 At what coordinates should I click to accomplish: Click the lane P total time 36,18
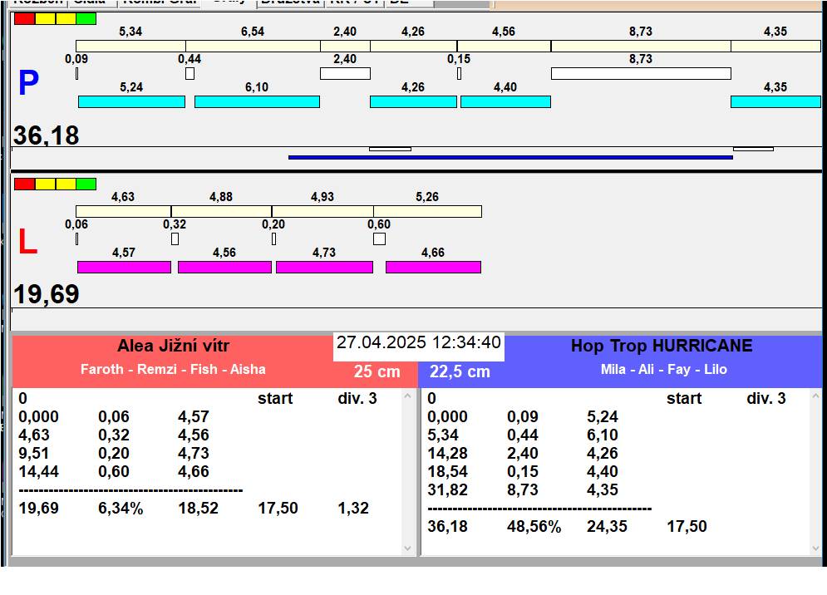click(x=47, y=135)
